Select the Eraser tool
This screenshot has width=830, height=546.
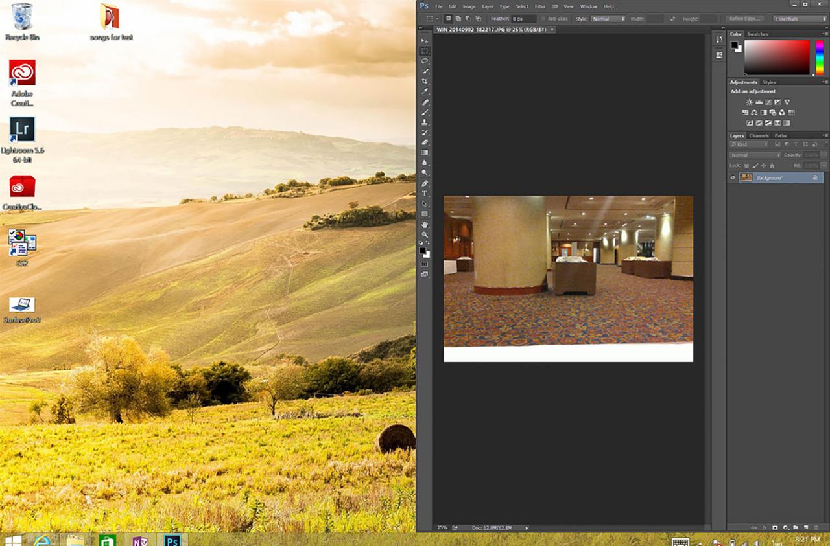(x=425, y=142)
